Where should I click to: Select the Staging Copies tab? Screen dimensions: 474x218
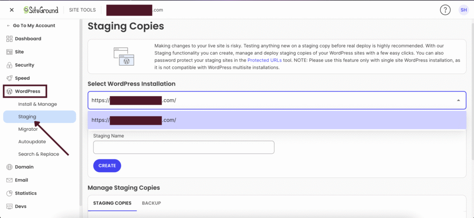(112, 203)
